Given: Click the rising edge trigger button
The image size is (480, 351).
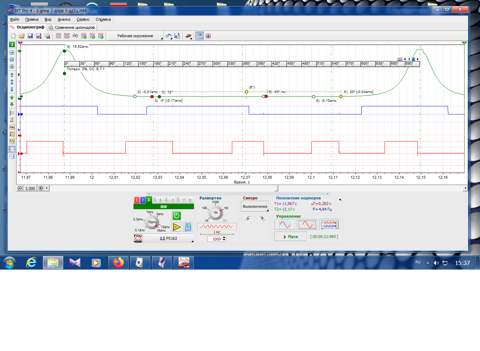Looking at the screenshot, I should (248, 218).
